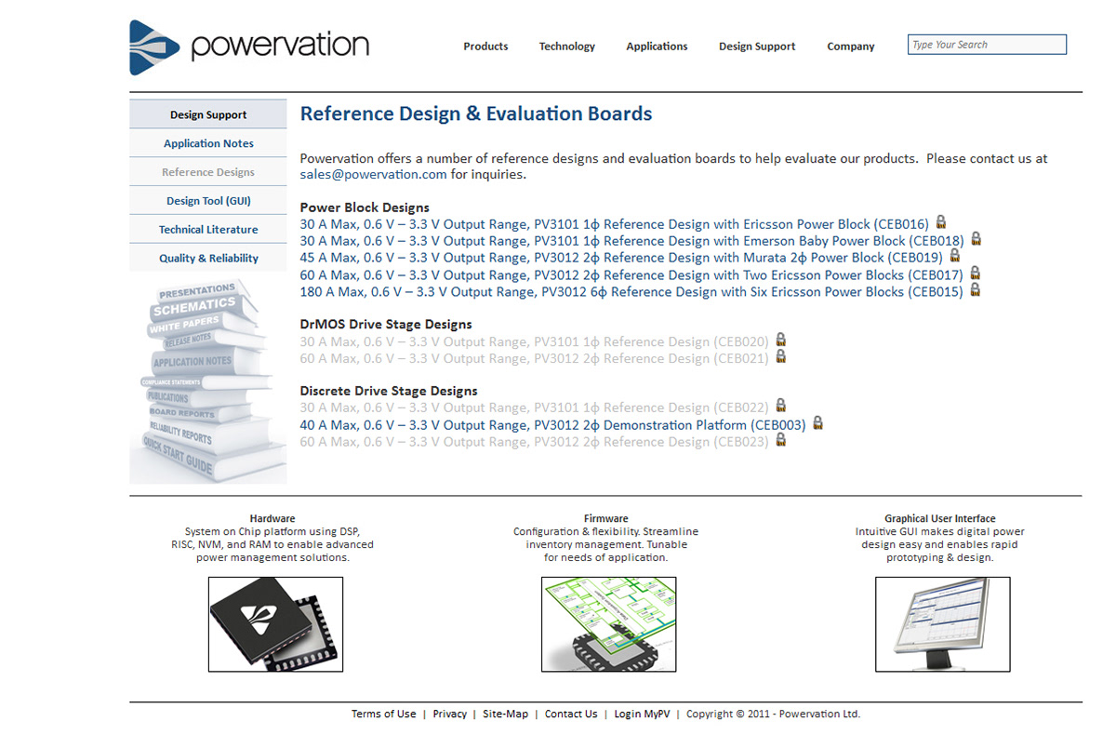1116x748 pixels.
Task: Click the sales@powervation.com email link
Action: 373,174
